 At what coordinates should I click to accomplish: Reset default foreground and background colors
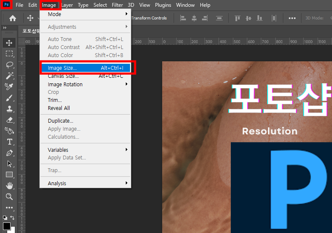pyautogui.click(x=5, y=217)
